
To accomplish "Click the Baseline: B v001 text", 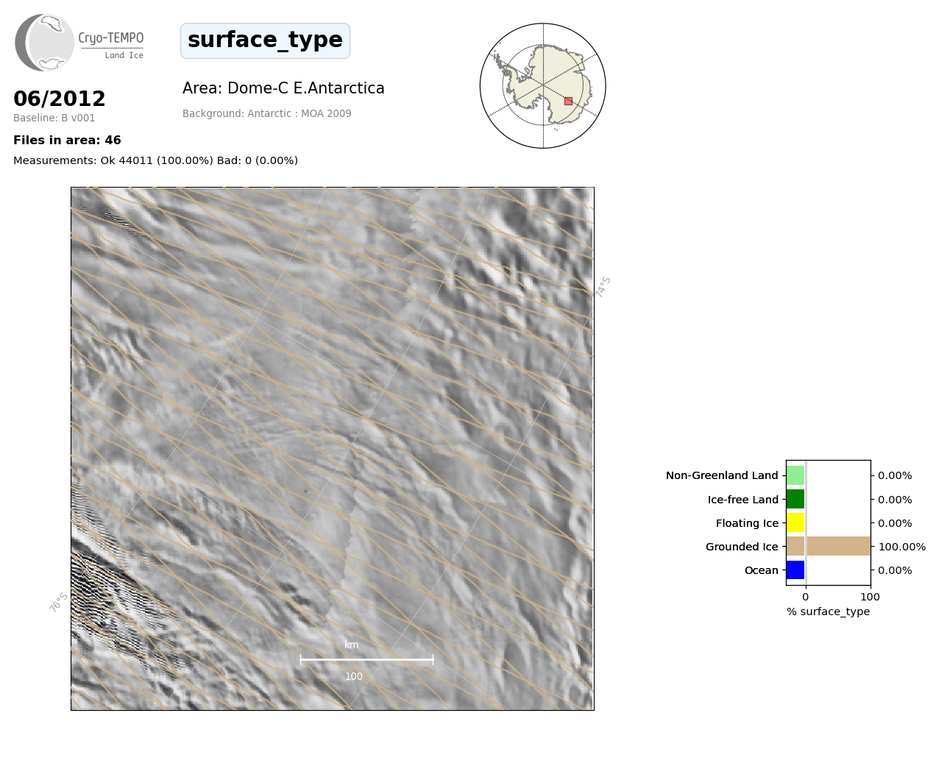I will 54,118.
